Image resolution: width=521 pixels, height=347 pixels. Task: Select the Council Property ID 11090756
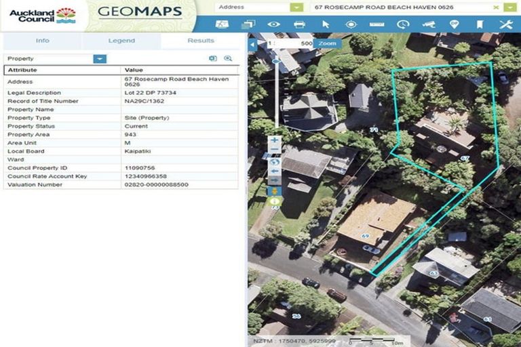140,168
